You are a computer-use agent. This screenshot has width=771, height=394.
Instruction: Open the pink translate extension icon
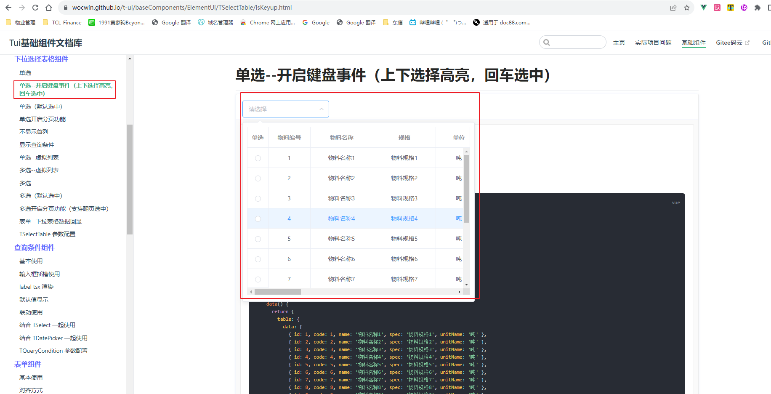pos(717,8)
